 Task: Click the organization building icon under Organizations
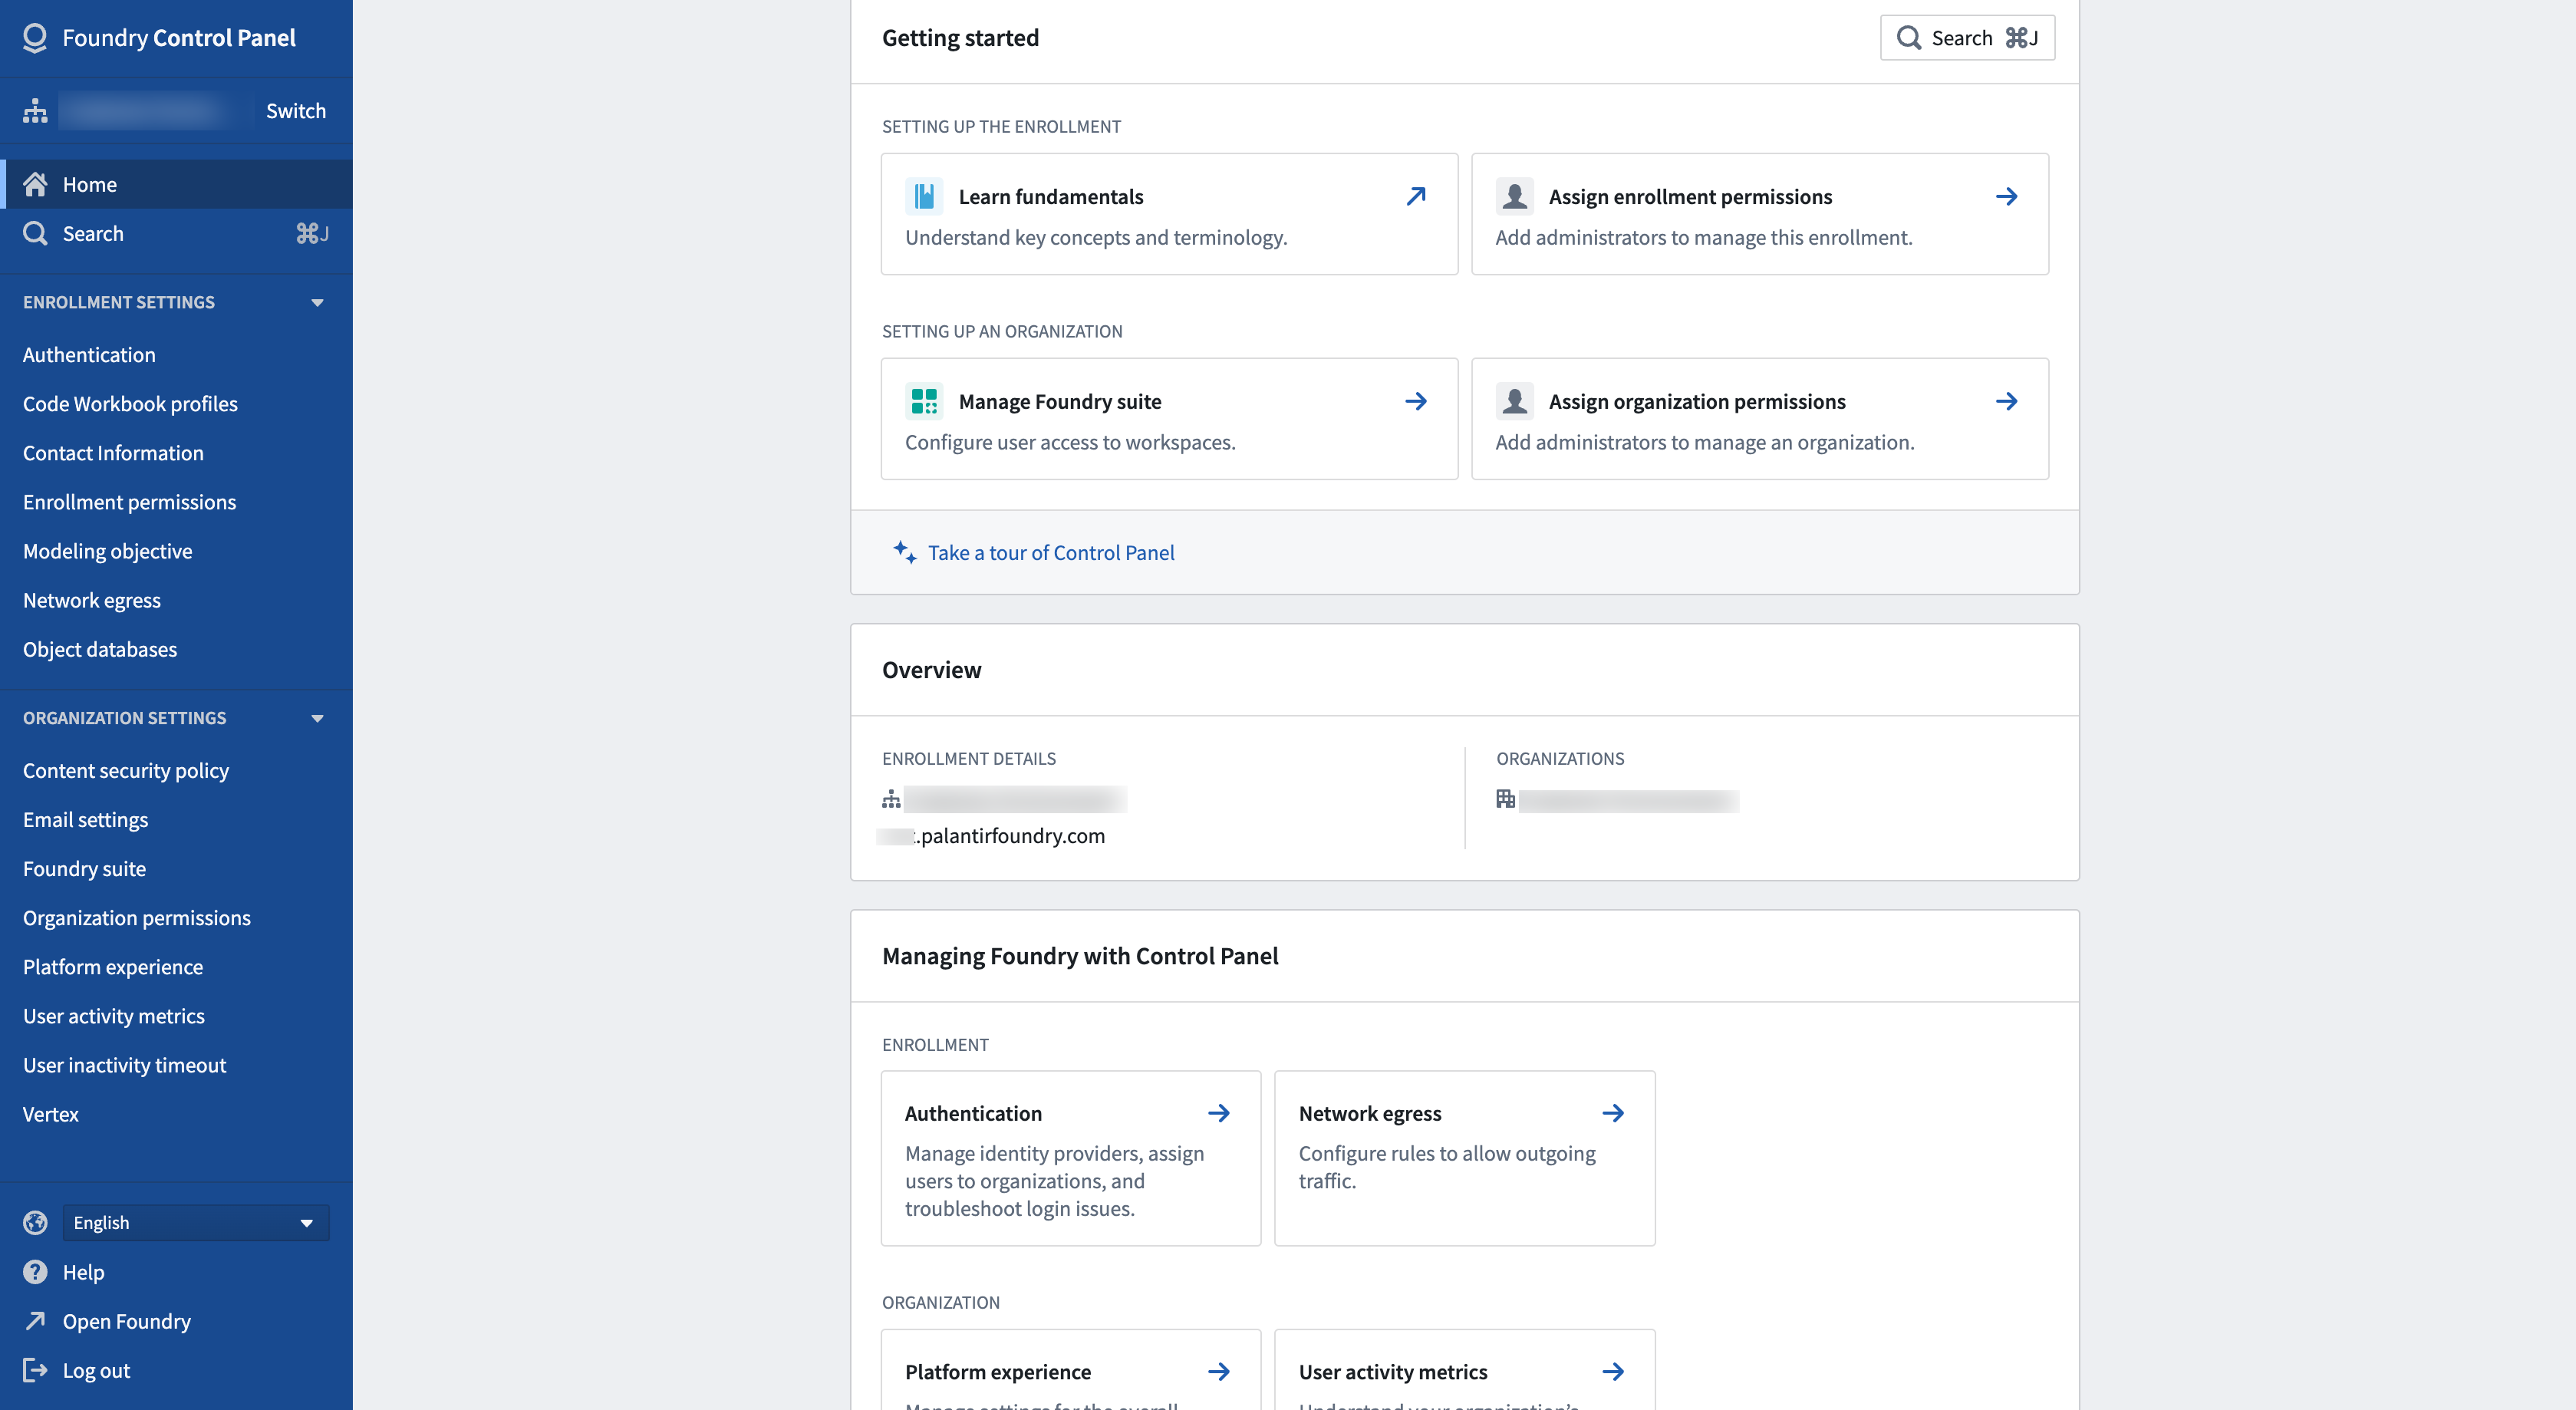point(1505,798)
